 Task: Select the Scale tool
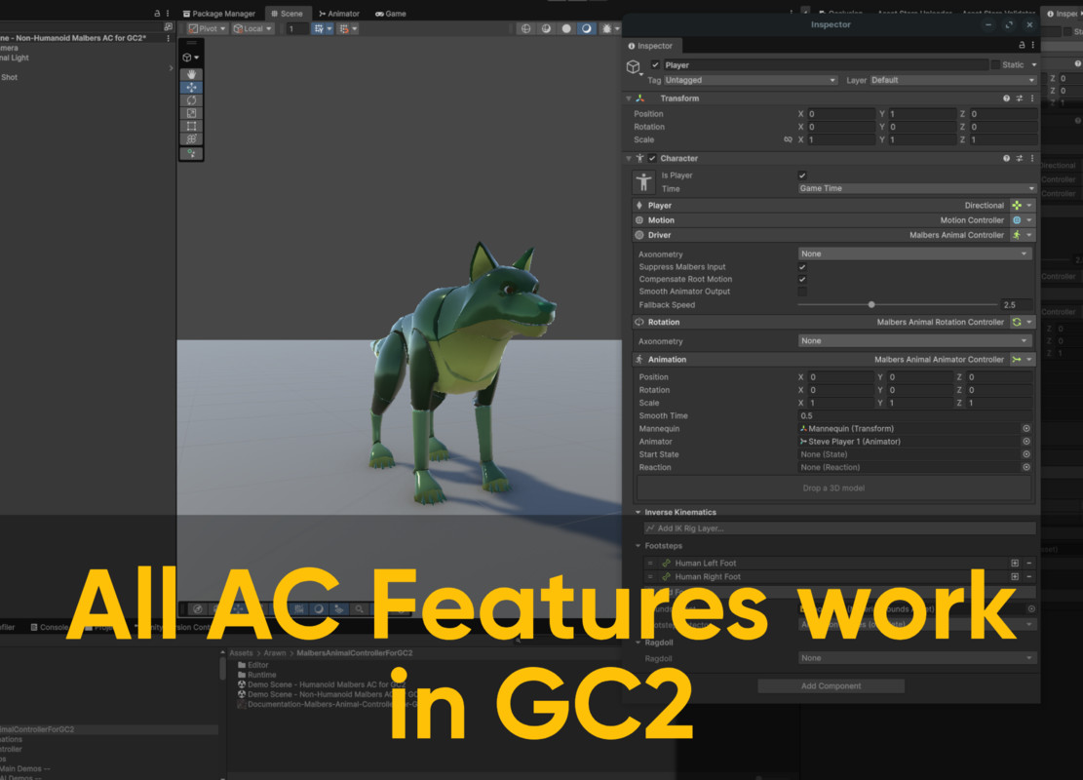191,112
